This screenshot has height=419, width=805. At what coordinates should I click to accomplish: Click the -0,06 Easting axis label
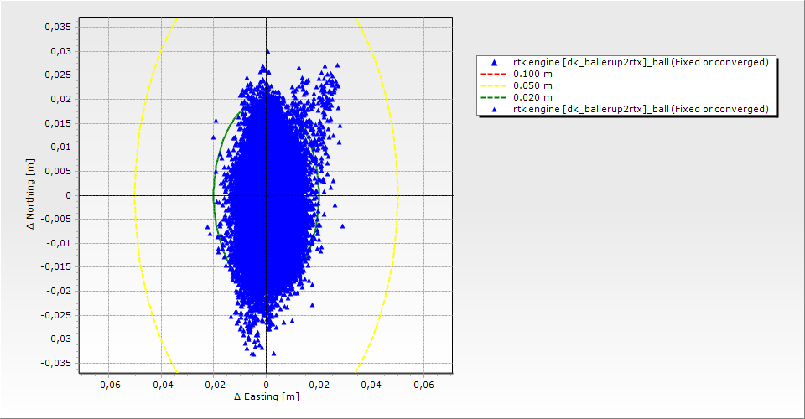(x=108, y=385)
